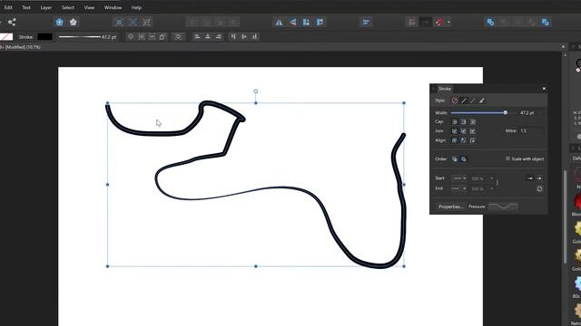Set stroke style to Solid Line
The image size is (581, 326).
point(464,101)
